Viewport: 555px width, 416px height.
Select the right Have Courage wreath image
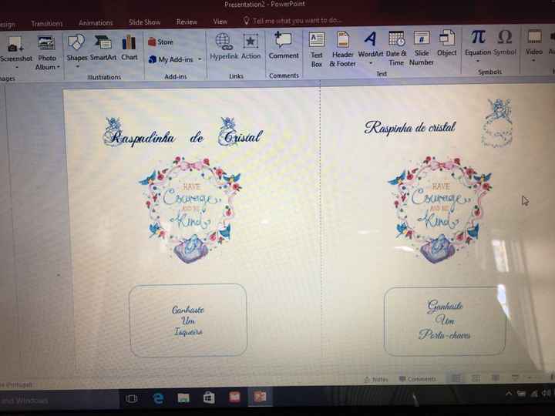tap(440, 209)
